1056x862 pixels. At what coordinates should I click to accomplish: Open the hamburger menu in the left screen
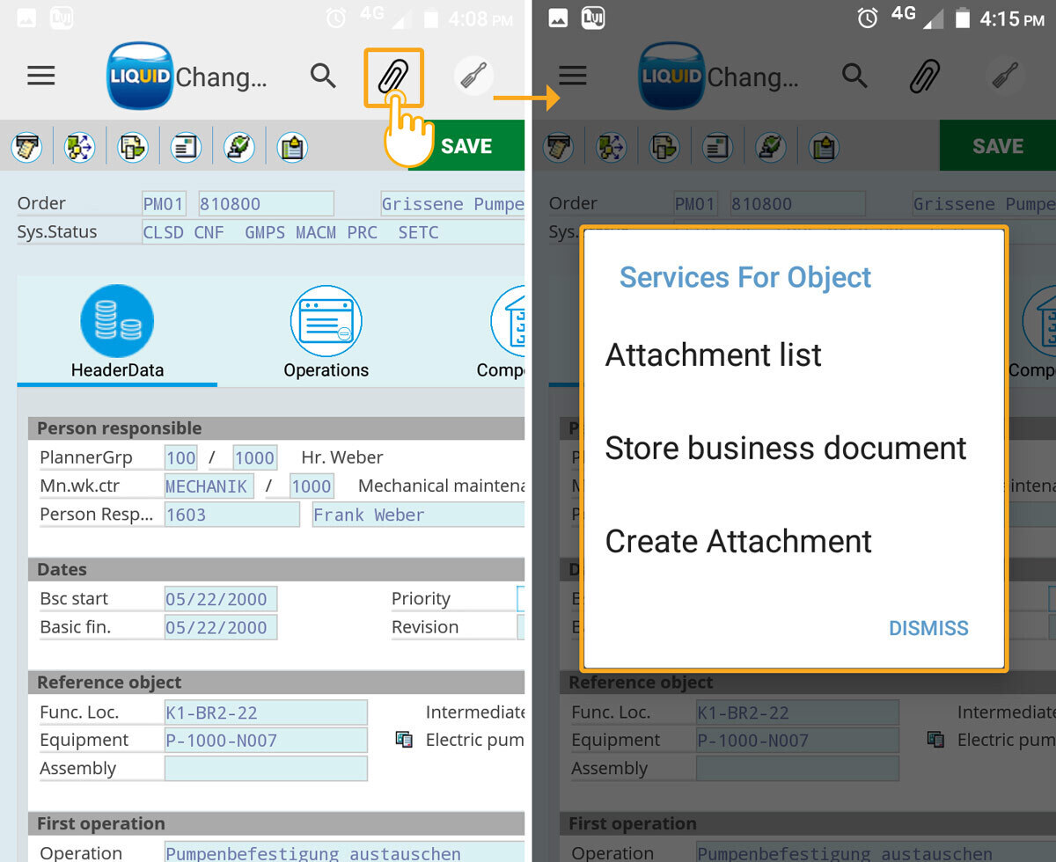[x=41, y=76]
